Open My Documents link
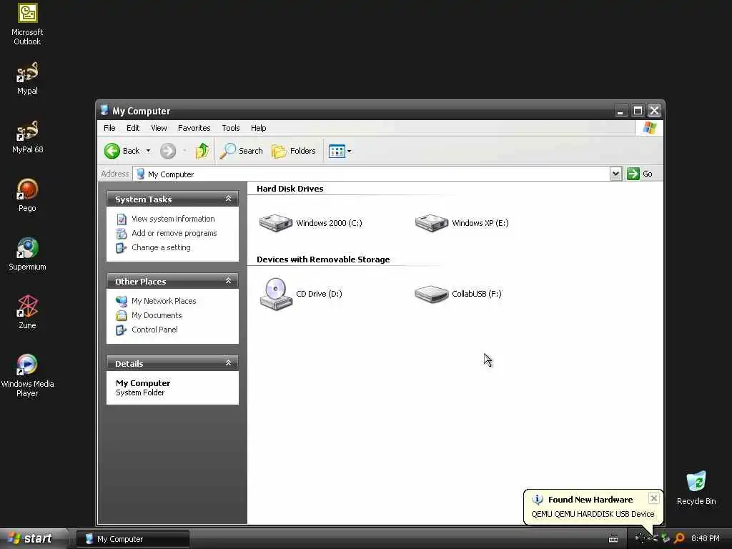The width and height of the screenshot is (732, 549). (x=157, y=315)
